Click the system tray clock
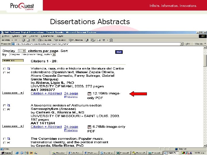This screenshot has width=207, height=155. [x=199, y=153]
